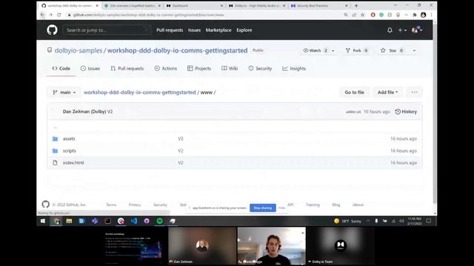The image size is (474, 266).
Task: Click the Stop sharing button
Action: 263,208
